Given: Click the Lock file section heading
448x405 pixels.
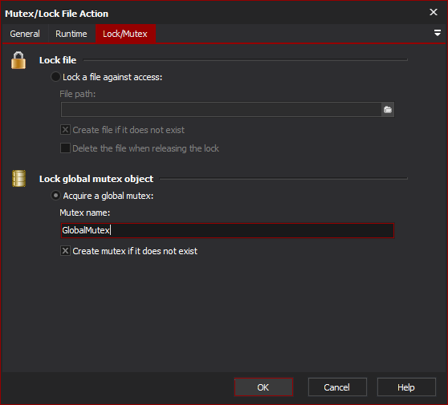Looking at the screenshot, I should point(58,60).
